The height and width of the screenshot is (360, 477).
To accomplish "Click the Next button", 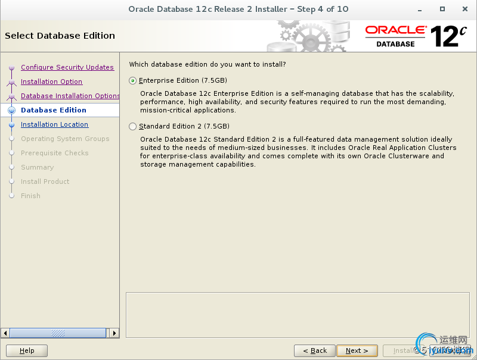I will pos(357,350).
